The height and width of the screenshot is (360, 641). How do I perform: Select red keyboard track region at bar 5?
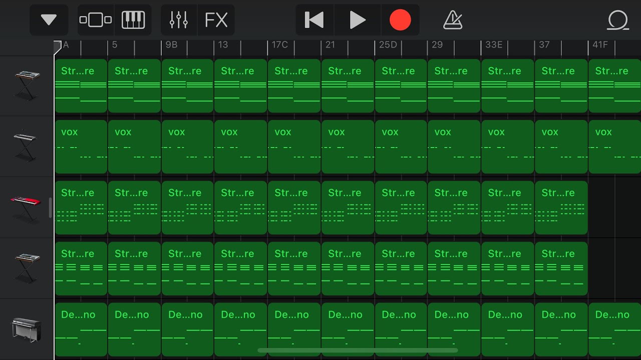pos(134,208)
